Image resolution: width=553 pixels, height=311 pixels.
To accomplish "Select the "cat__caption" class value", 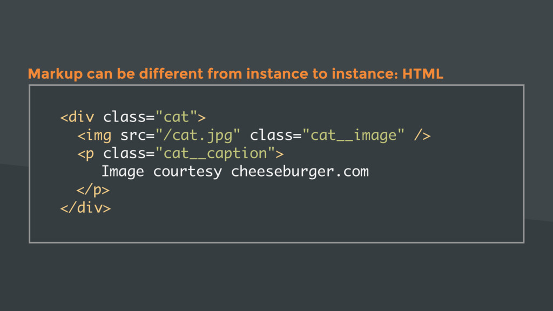I will [215, 154].
